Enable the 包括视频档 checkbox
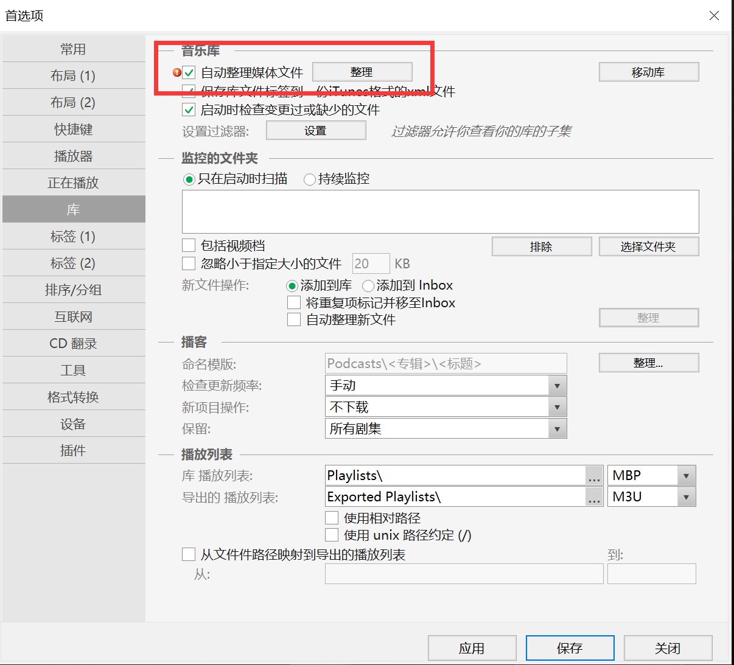This screenshot has width=734, height=665. (x=189, y=246)
